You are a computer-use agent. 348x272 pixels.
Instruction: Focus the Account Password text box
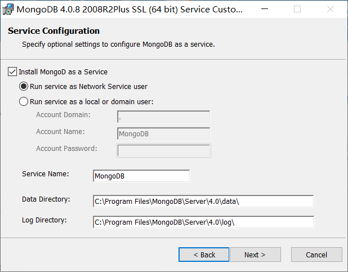coord(163,150)
